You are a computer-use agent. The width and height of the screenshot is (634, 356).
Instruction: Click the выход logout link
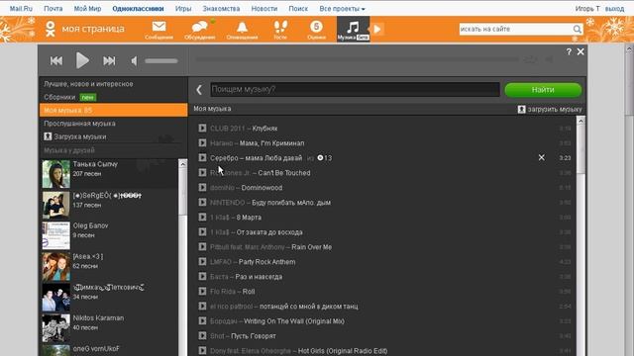[x=614, y=9]
